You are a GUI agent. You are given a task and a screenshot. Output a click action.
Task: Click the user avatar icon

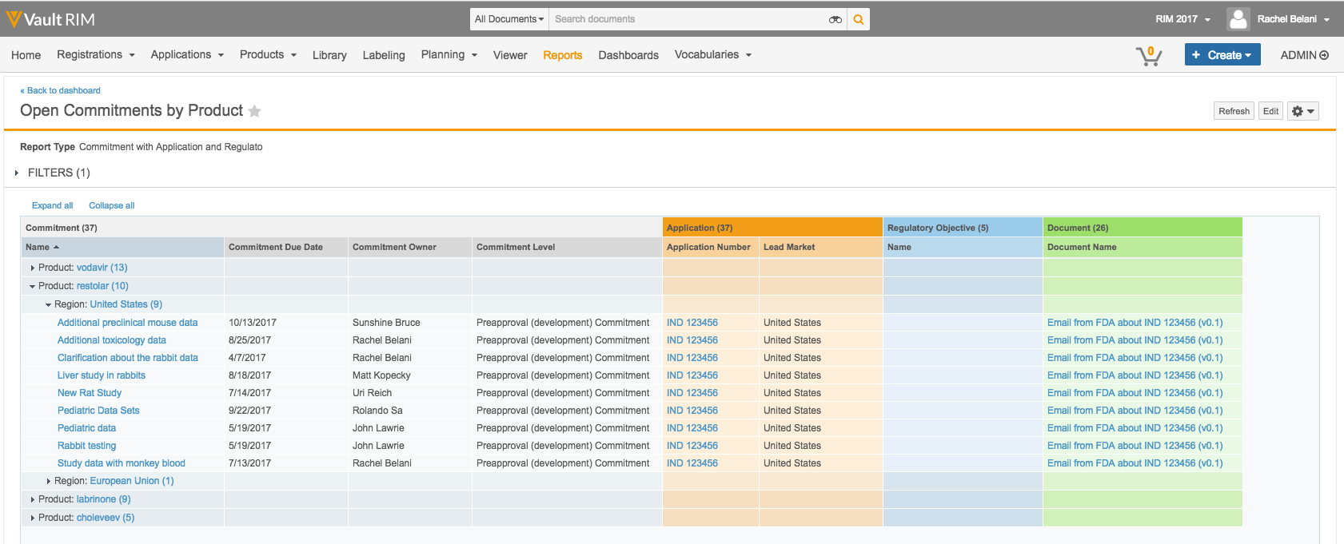click(x=1238, y=19)
